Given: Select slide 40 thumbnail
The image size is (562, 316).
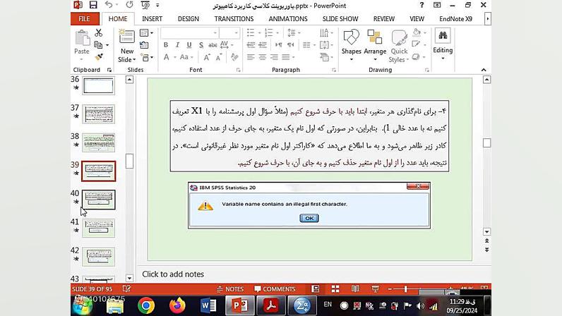Looking at the screenshot, I should click(99, 200).
